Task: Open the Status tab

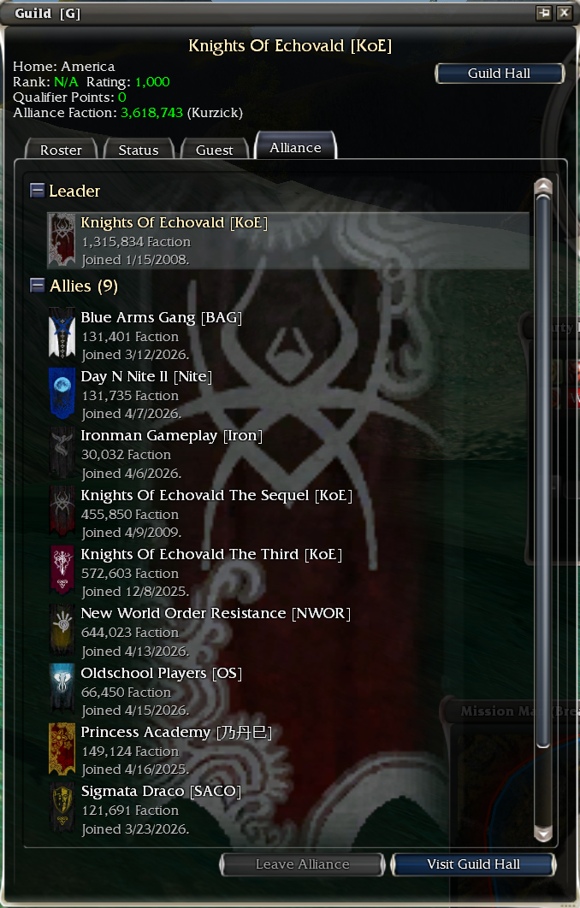Action: [139, 150]
